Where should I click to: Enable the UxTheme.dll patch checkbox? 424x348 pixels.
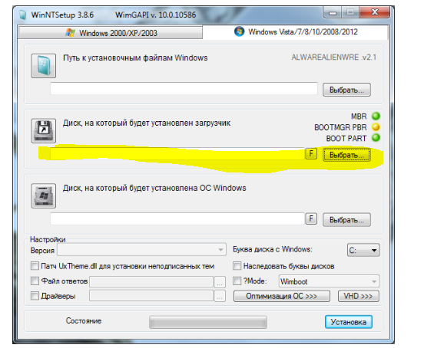click(35, 266)
